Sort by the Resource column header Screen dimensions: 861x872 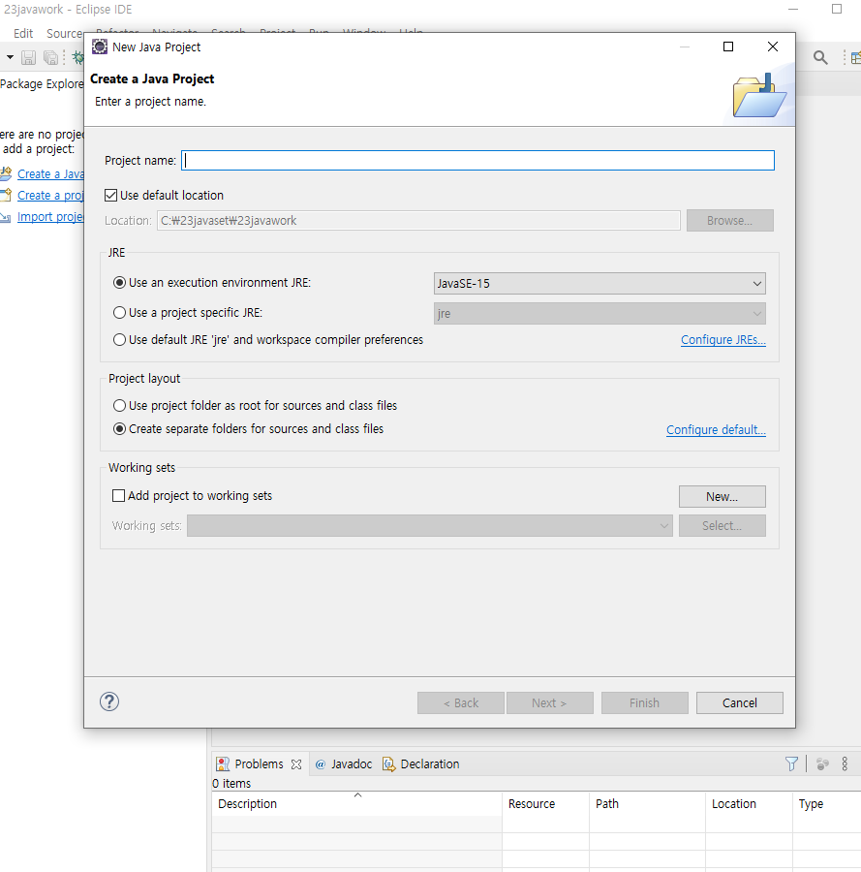pos(545,803)
